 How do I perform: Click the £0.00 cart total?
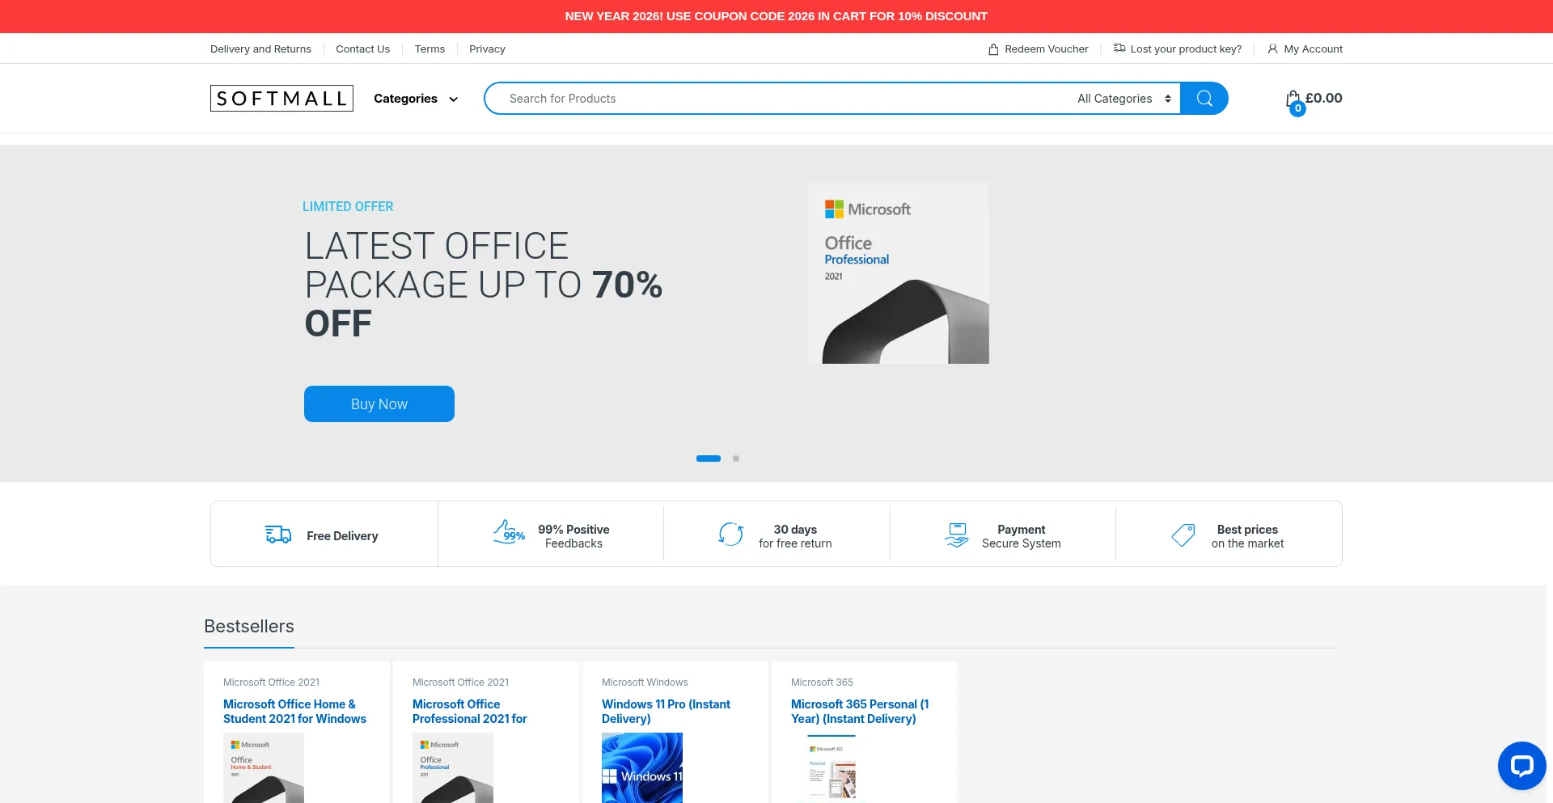click(x=1324, y=98)
